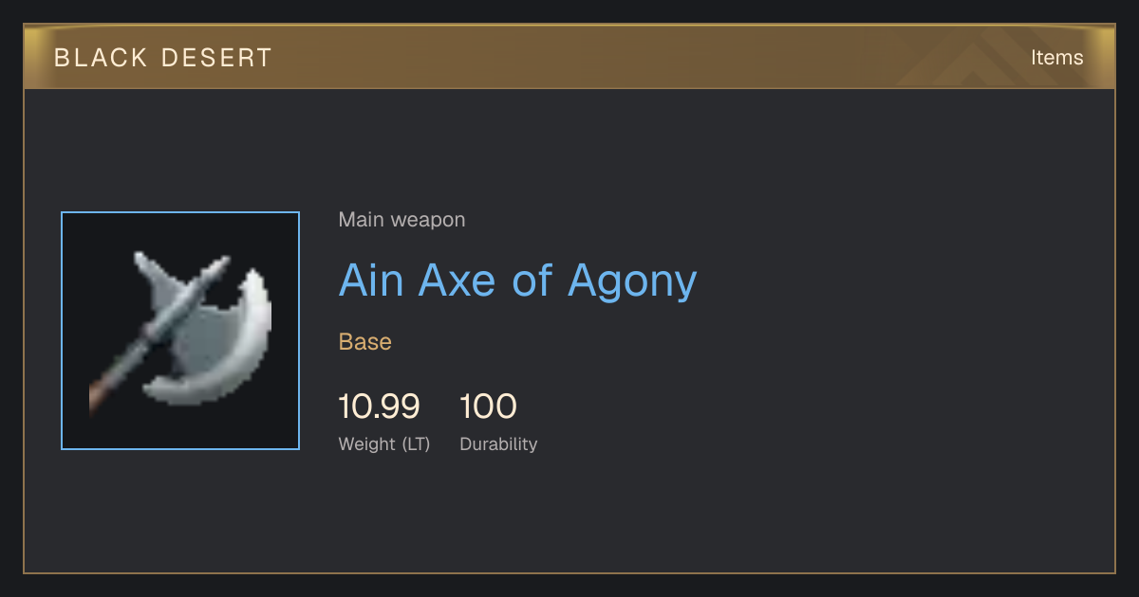Select the Ain Axe of Agony title
The image size is (1139, 597).
click(517, 280)
